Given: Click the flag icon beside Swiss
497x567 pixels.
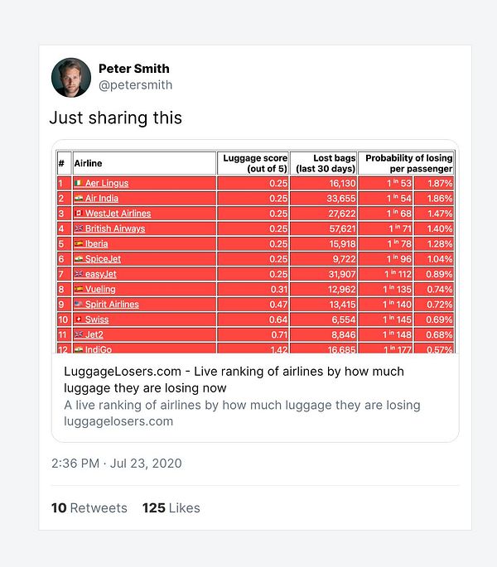Looking at the screenshot, I should click(78, 320).
